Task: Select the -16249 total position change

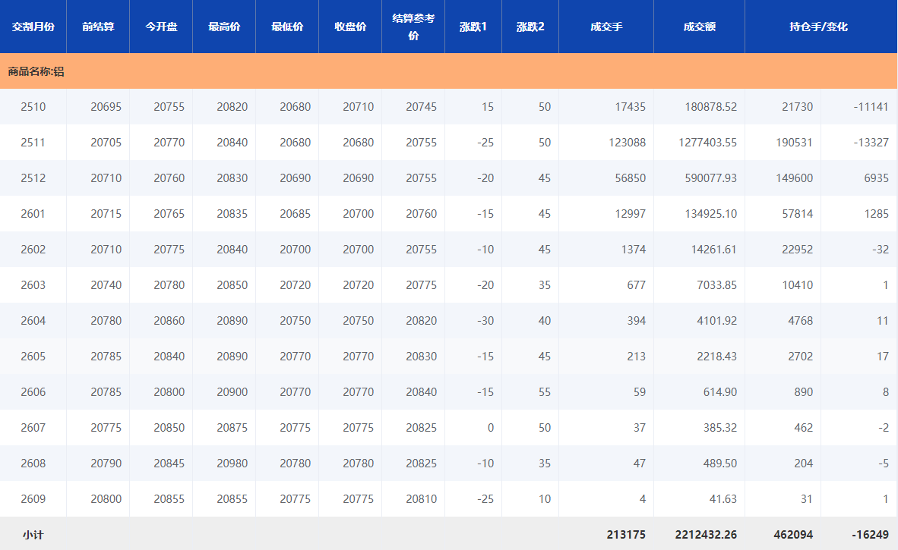Action: click(870, 535)
